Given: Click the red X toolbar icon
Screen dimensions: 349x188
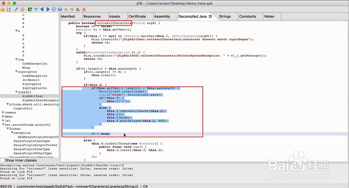Looking at the screenshot, I should (x=84, y=9).
